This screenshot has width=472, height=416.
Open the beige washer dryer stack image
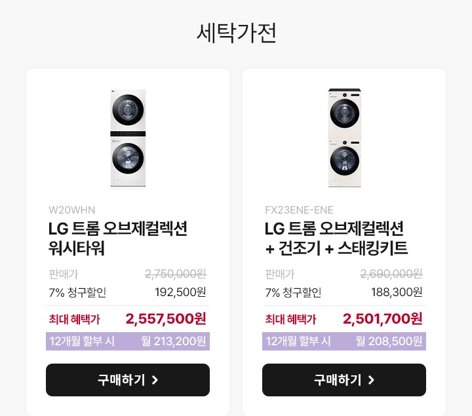[344, 138]
